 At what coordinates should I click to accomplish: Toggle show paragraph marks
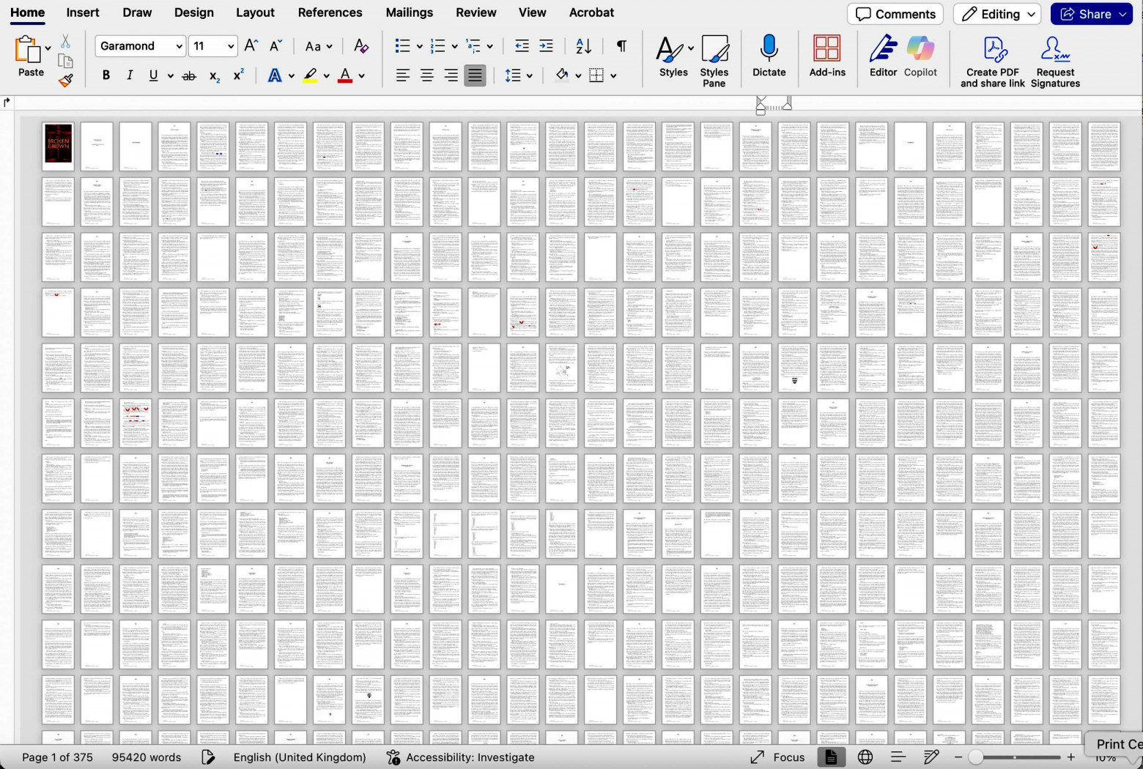(621, 46)
